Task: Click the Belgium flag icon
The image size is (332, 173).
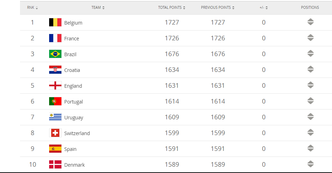Action: click(x=55, y=22)
